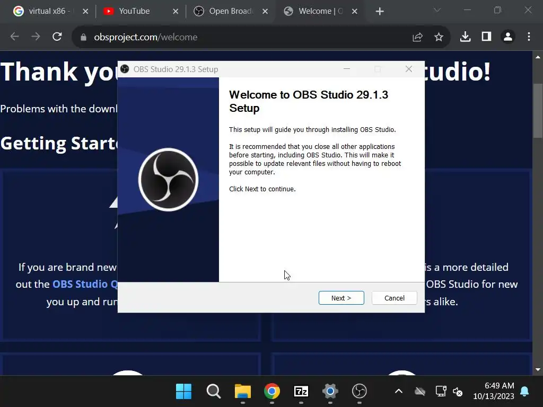The image size is (543, 407).
Task: Click the page scrollbar thumb
Action: [538, 111]
